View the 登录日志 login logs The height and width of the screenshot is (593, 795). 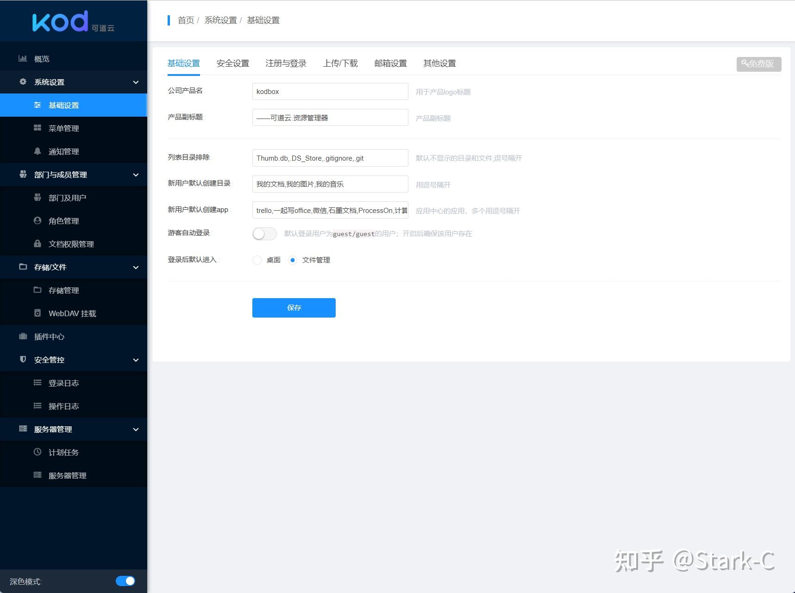tap(64, 383)
